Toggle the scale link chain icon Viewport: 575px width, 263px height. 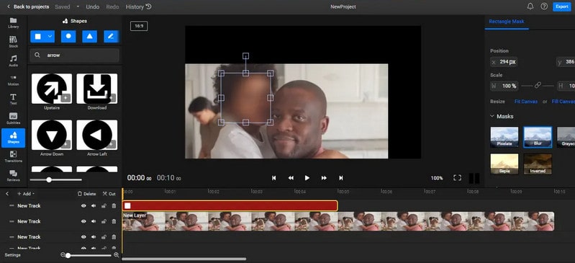point(538,85)
